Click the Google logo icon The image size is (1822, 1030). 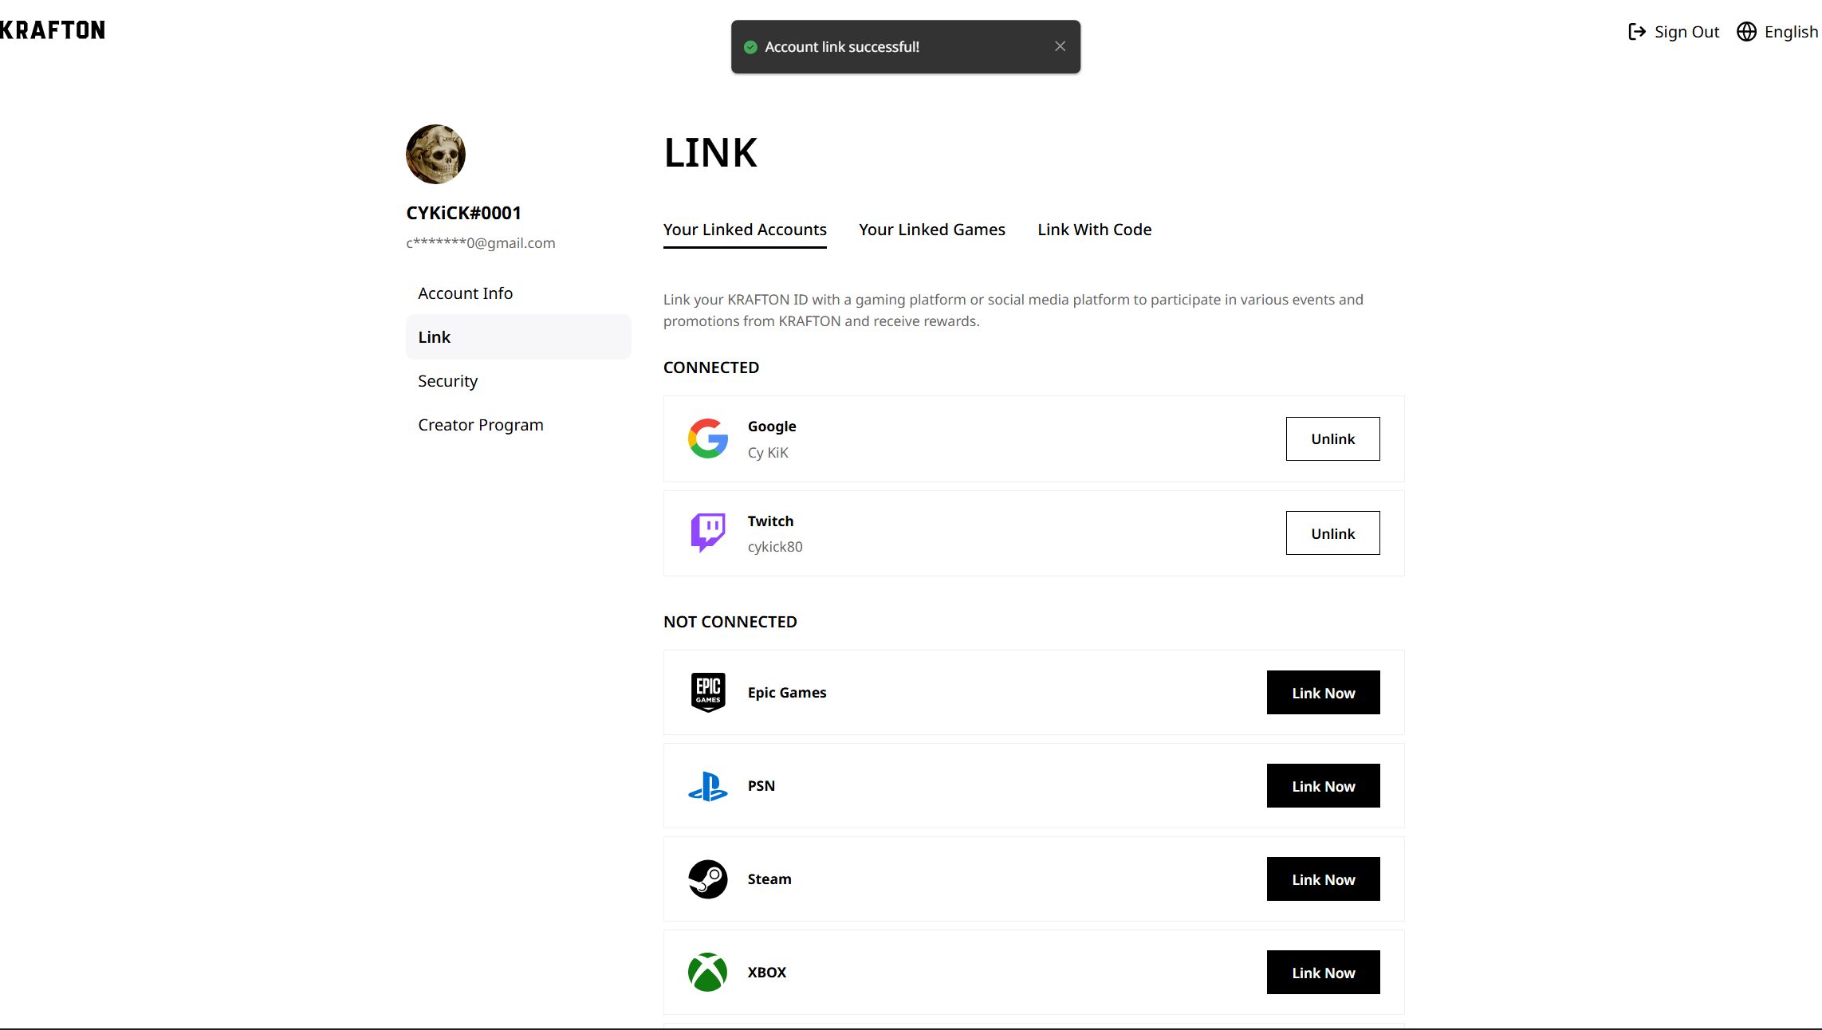click(708, 438)
